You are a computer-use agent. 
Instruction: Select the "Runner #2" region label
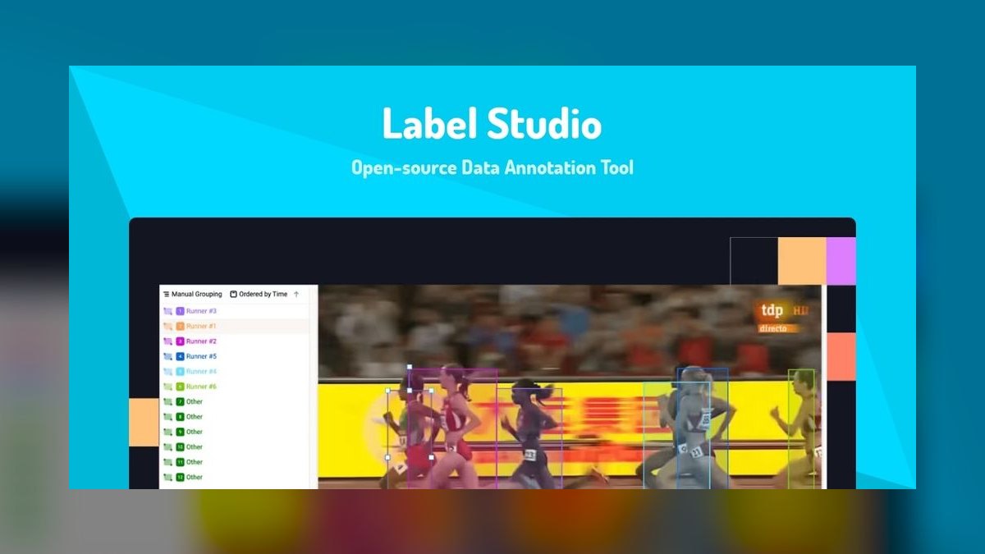click(x=201, y=341)
